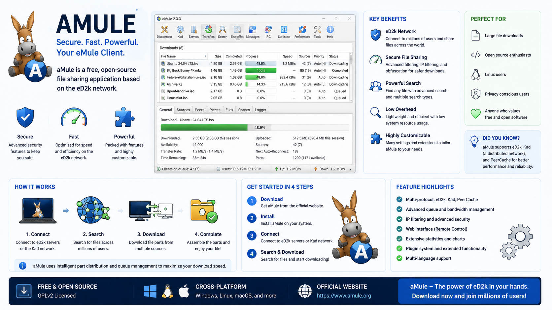
Task: Open the Pieces tab
Action: point(215,110)
